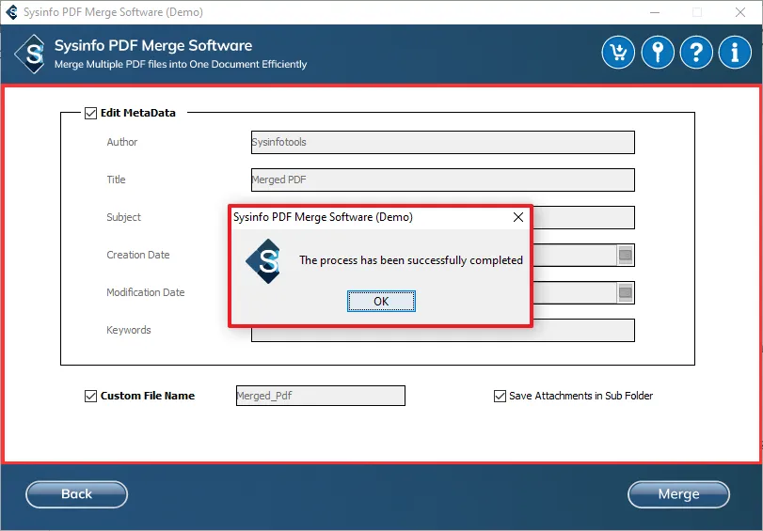Click the Title input field
The height and width of the screenshot is (531, 763).
(x=443, y=180)
